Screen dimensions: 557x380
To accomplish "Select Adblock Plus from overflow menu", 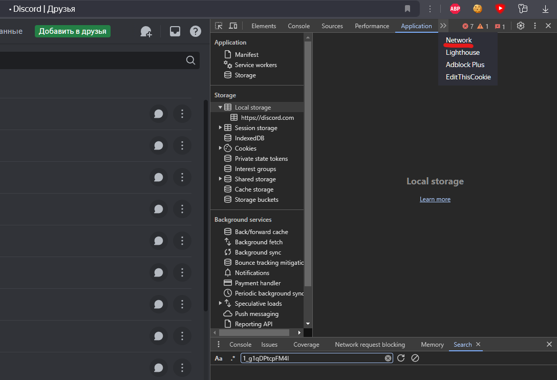I will [x=465, y=65].
